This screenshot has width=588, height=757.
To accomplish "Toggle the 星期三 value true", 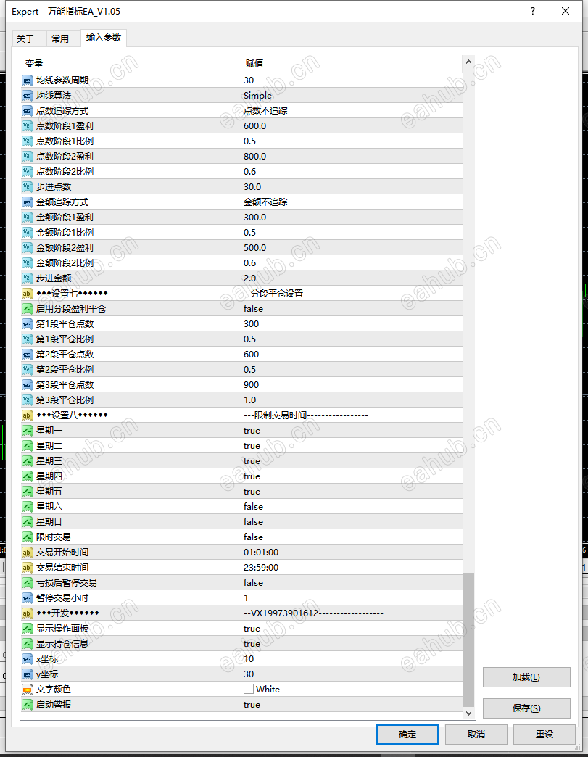I will (352, 461).
